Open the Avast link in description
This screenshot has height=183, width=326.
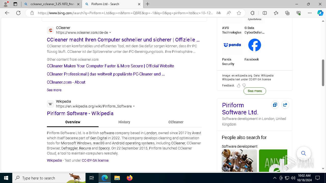[x=196, y=133]
